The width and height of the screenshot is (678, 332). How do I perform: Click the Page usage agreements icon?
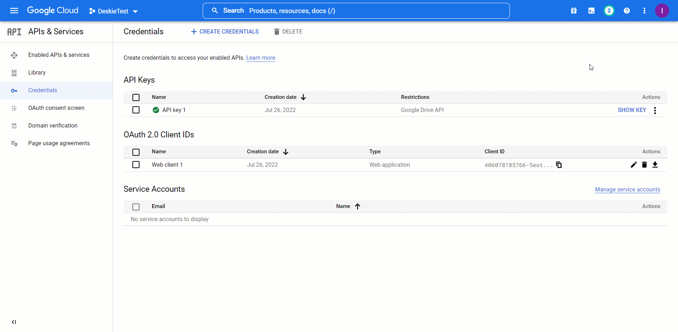tap(14, 143)
